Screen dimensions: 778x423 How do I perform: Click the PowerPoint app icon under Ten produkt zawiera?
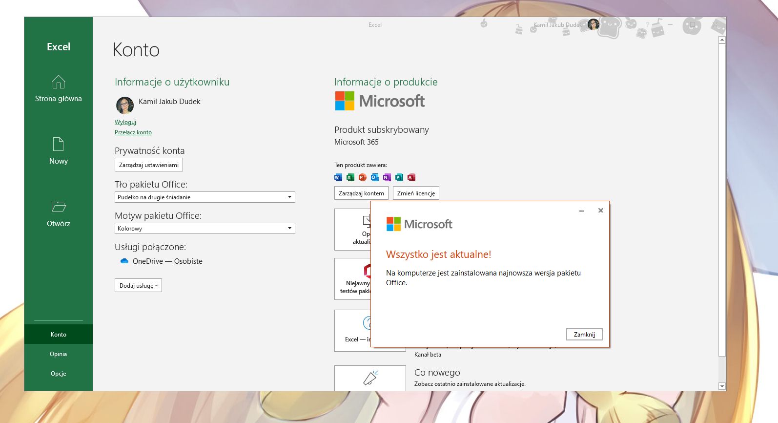tap(363, 177)
